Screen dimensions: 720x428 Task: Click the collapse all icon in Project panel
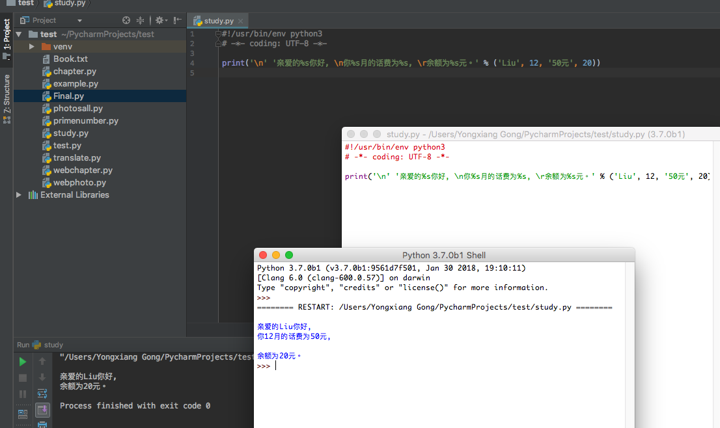click(140, 20)
